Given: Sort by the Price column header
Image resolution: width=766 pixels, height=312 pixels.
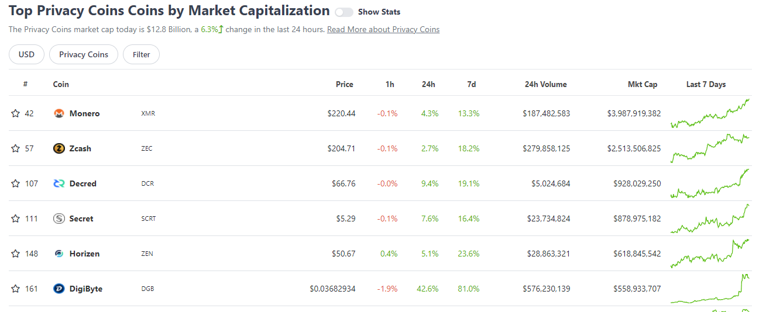Looking at the screenshot, I should (x=344, y=84).
